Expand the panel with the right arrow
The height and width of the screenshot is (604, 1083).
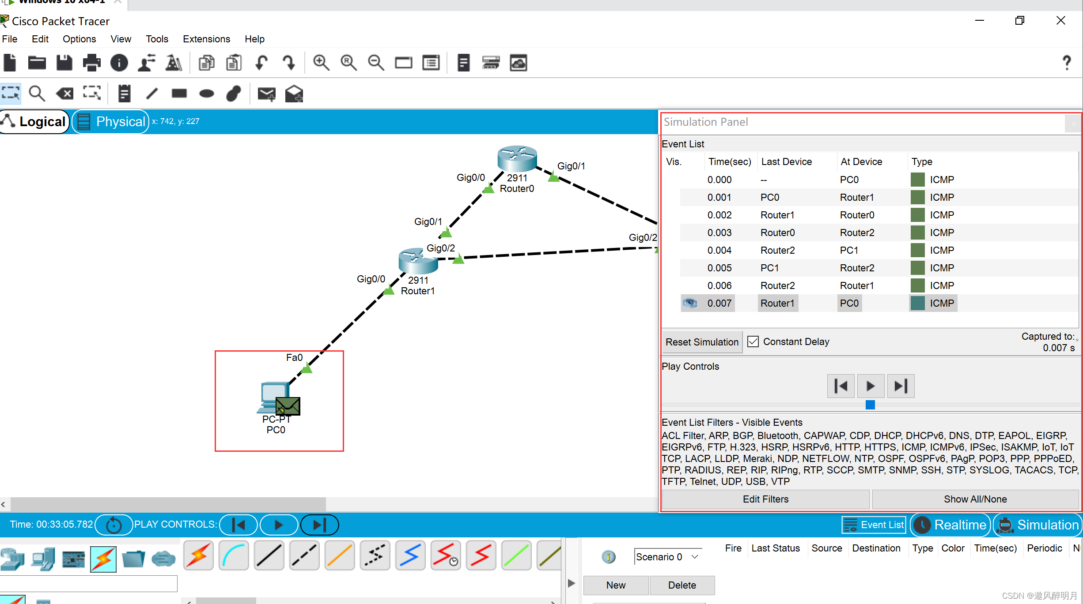pos(572,583)
